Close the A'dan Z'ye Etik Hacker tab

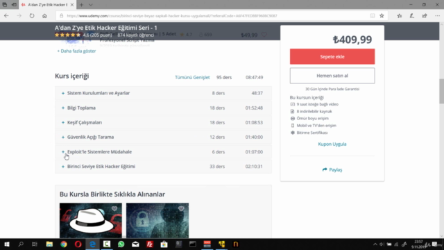72,5
